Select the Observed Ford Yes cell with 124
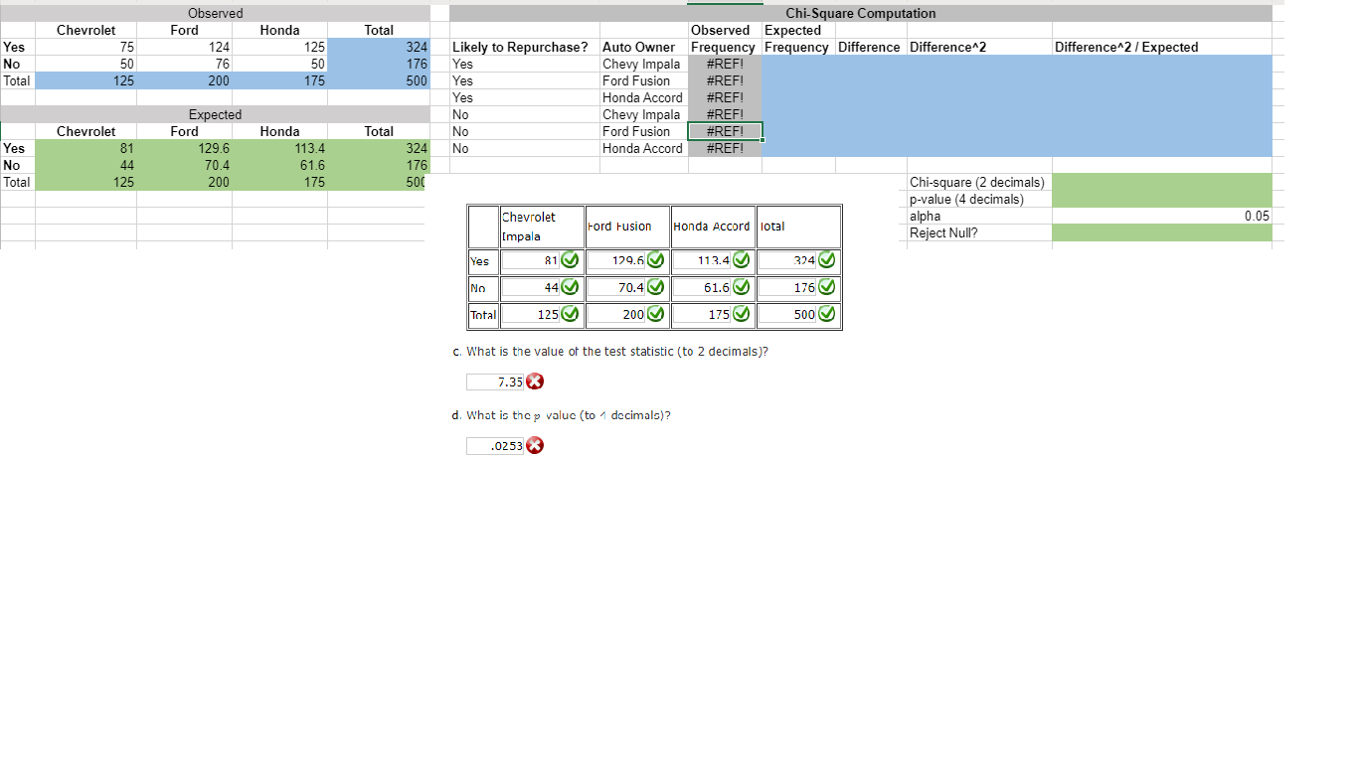The image size is (1358, 763). pos(185,47)
